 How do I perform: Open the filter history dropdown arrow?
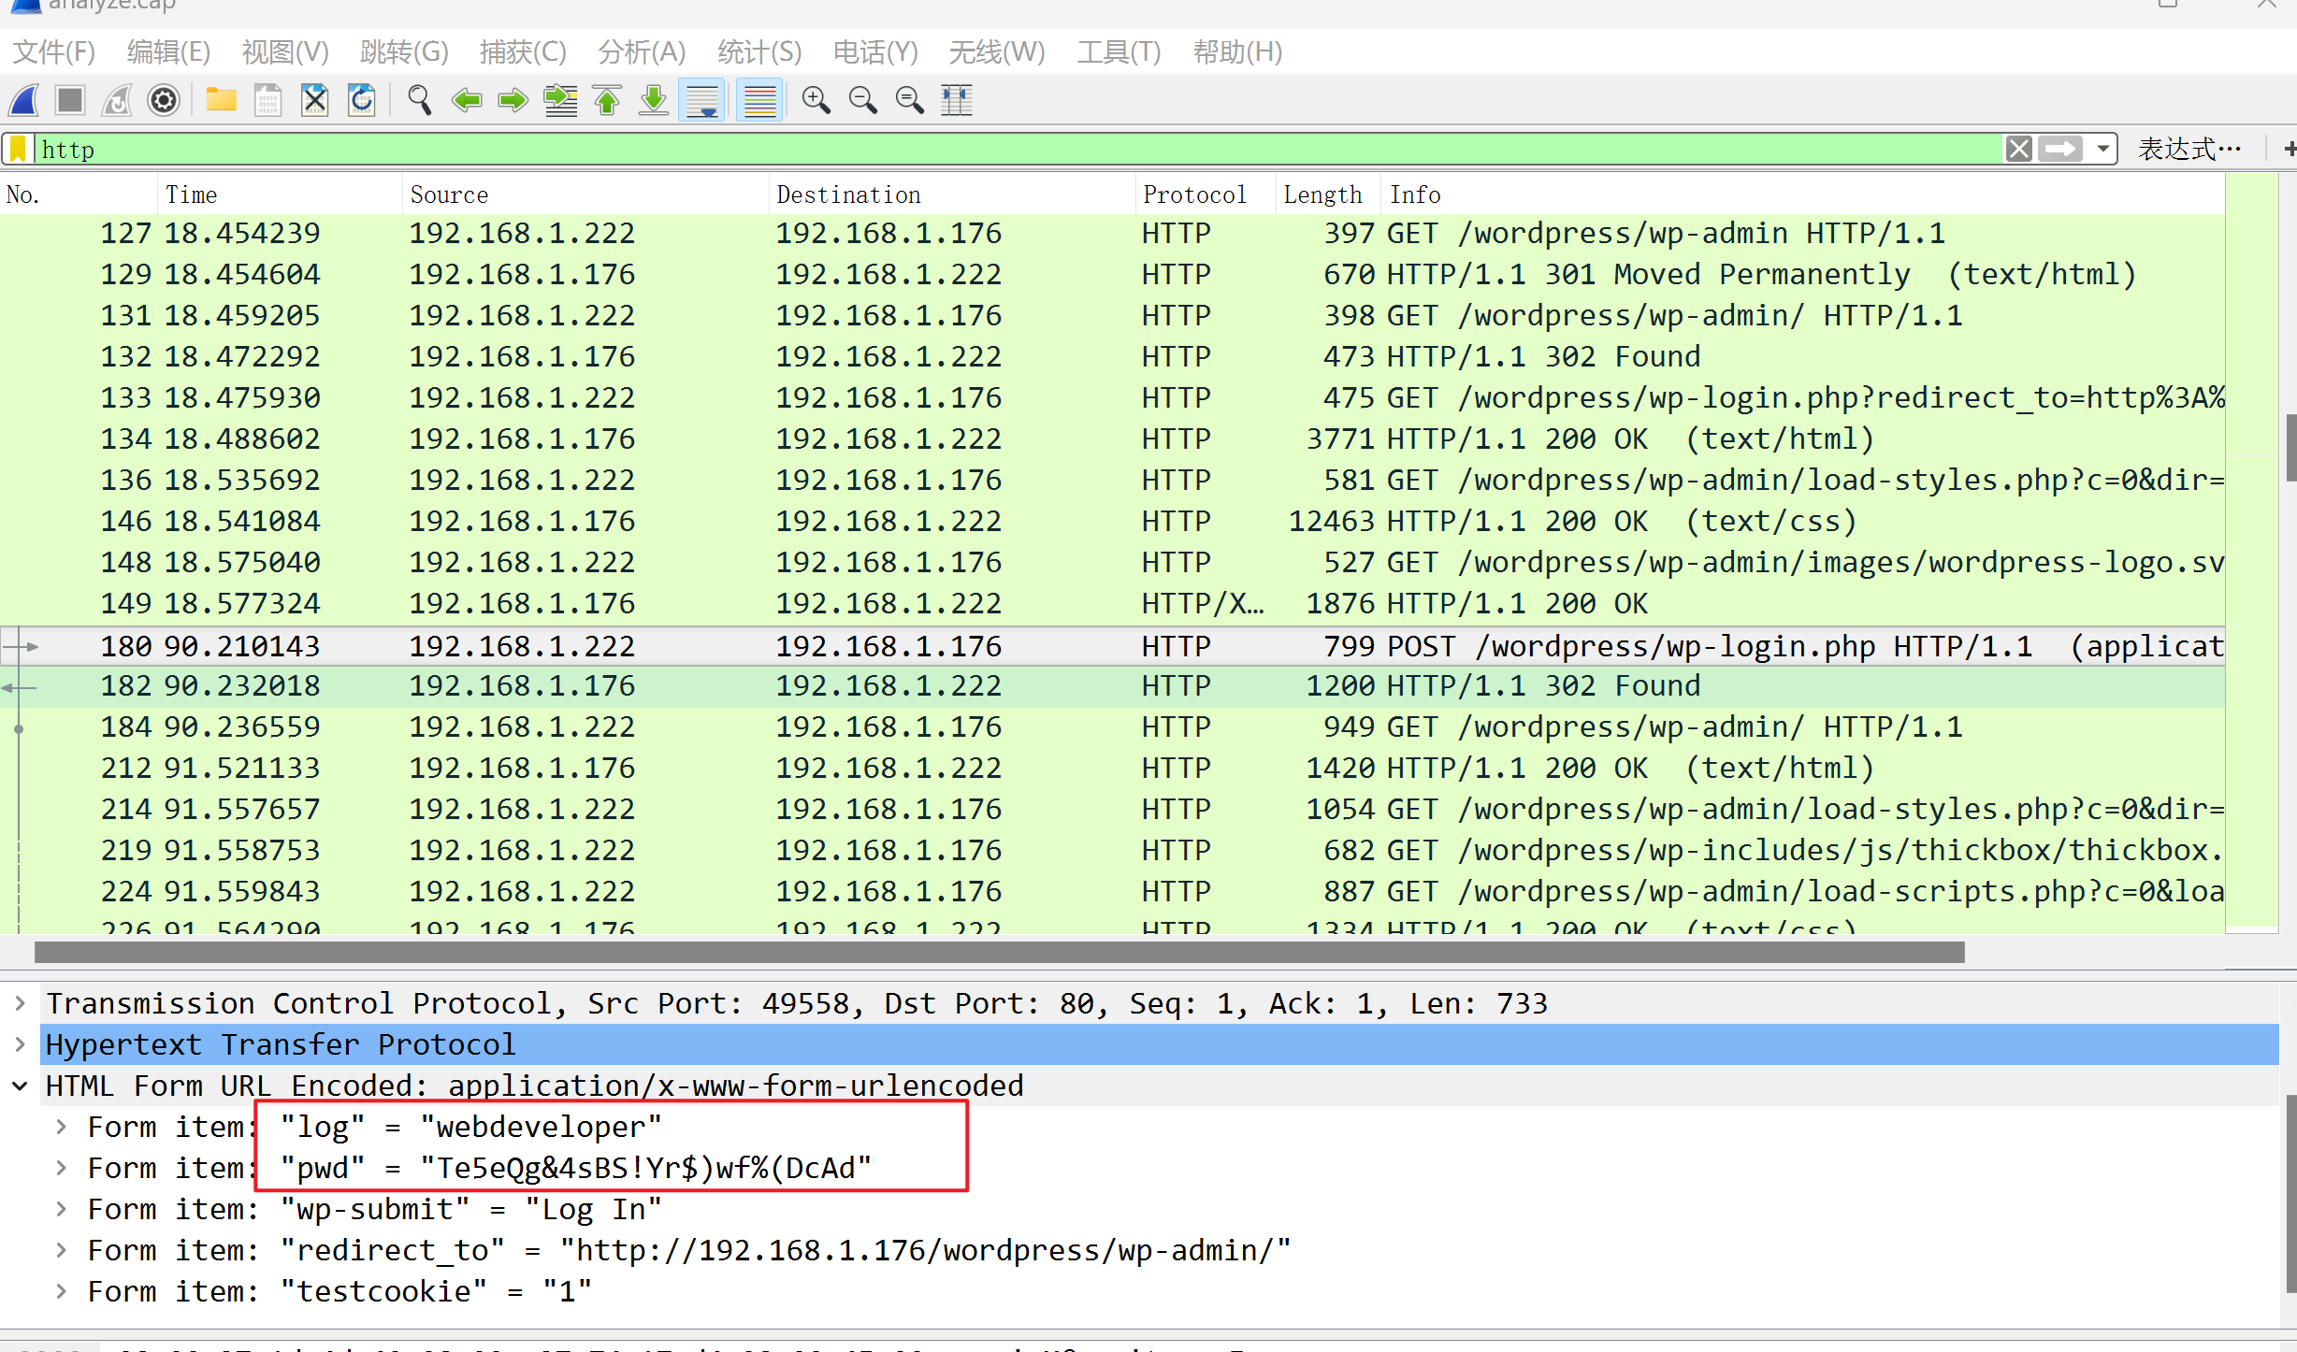pos(2102,149)
